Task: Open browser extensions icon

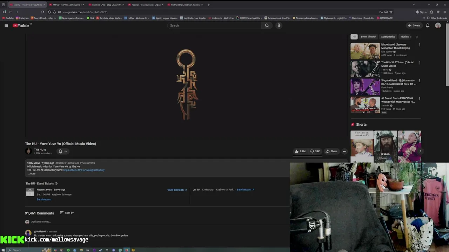Action: 431,12
